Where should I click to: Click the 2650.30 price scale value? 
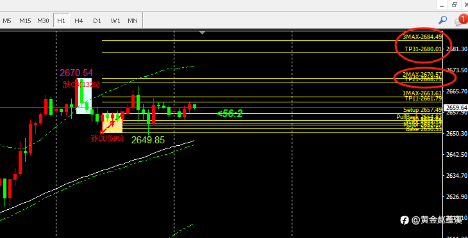456,133
